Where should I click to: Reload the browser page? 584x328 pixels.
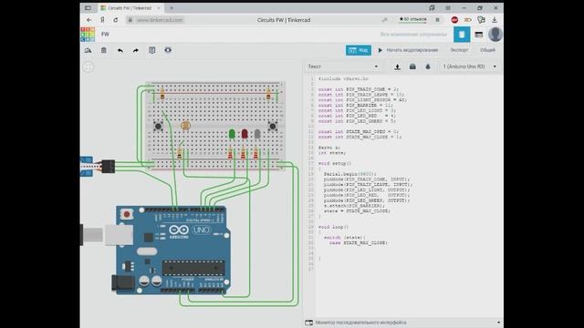[x=116, y=20]
